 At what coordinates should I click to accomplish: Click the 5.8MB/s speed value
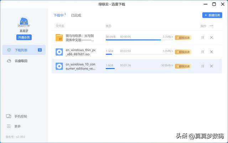click(x=168, y=51)
